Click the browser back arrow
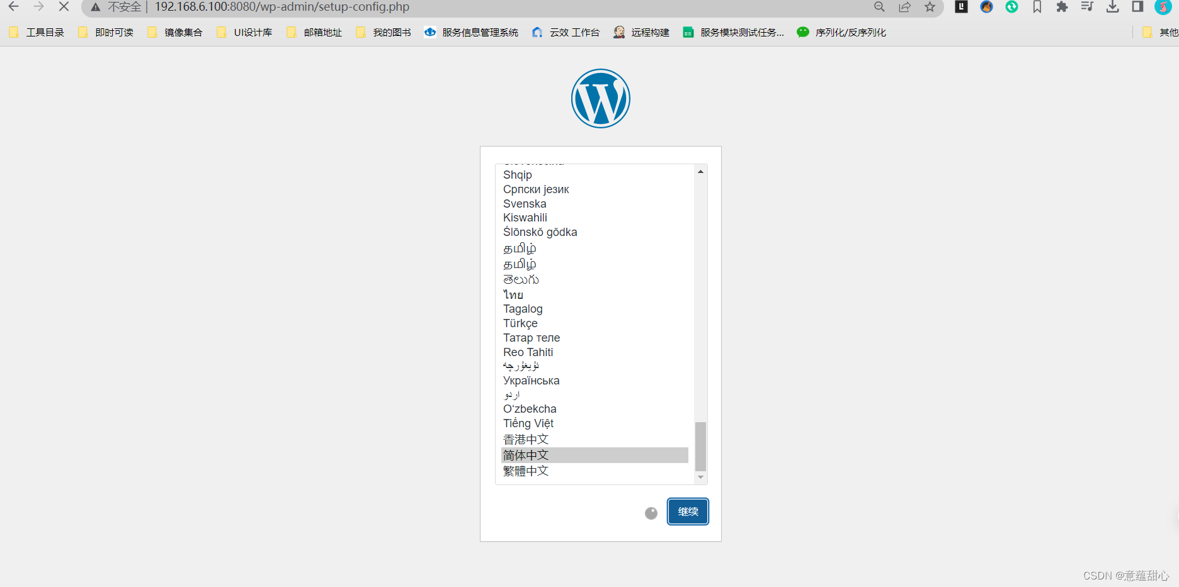 (x=13, y=7)
